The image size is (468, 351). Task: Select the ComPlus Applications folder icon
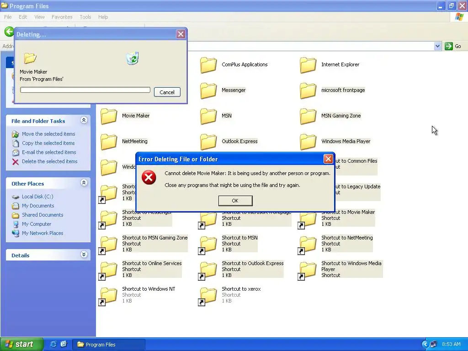click(x=208, y=65)
